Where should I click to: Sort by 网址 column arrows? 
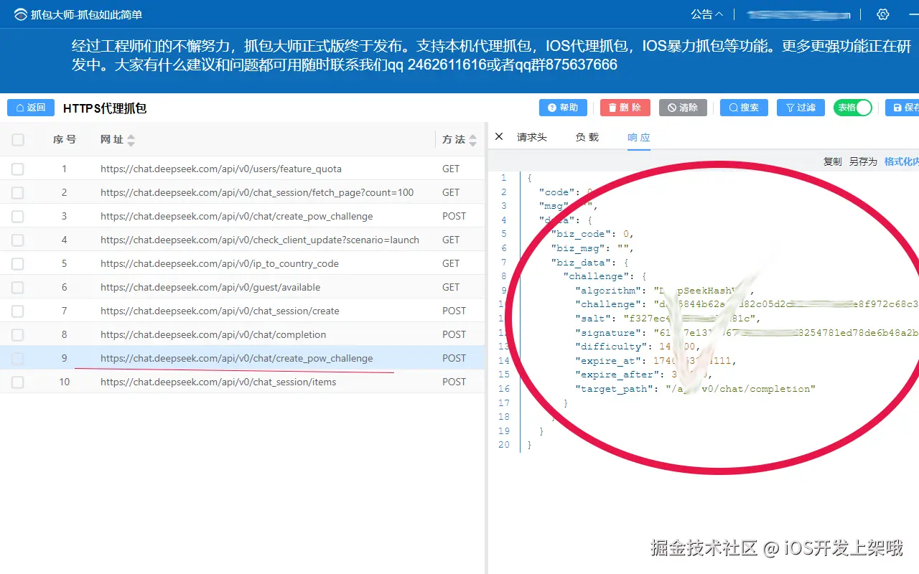[x=131, y=141]
